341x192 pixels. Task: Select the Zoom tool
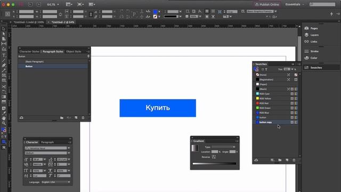pos(4,123)
